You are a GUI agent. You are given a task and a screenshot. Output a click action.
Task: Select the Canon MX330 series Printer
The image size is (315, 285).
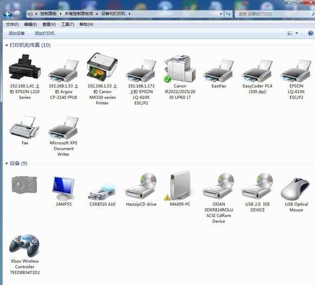click(x=102, y=79)
